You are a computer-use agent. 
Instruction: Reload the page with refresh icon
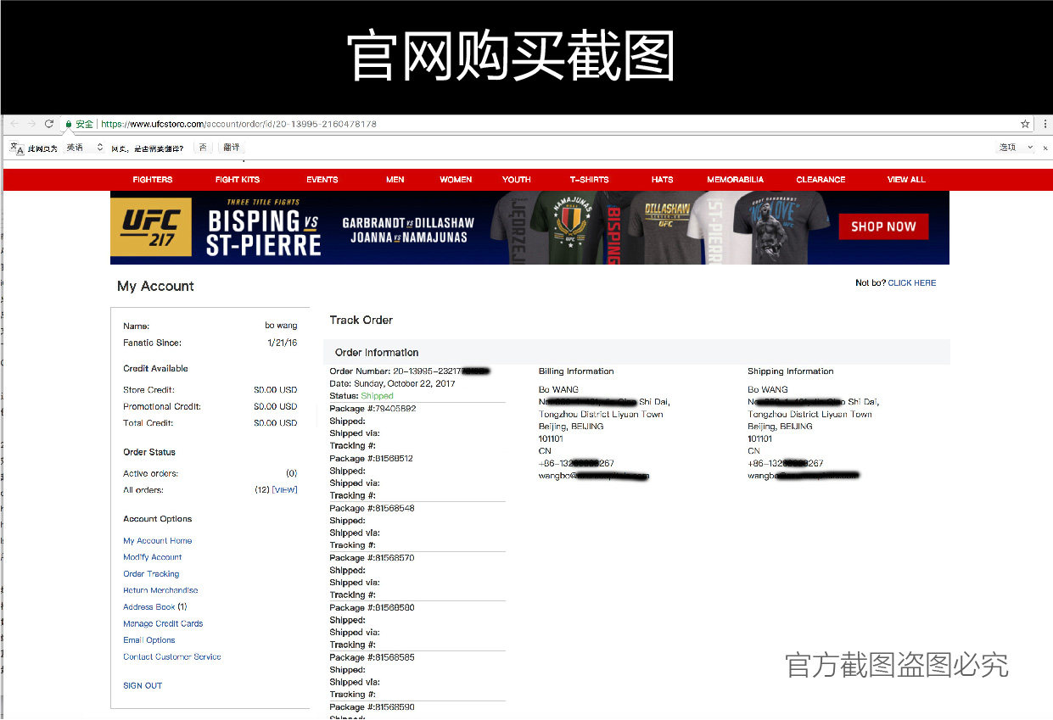pos(49,124)
